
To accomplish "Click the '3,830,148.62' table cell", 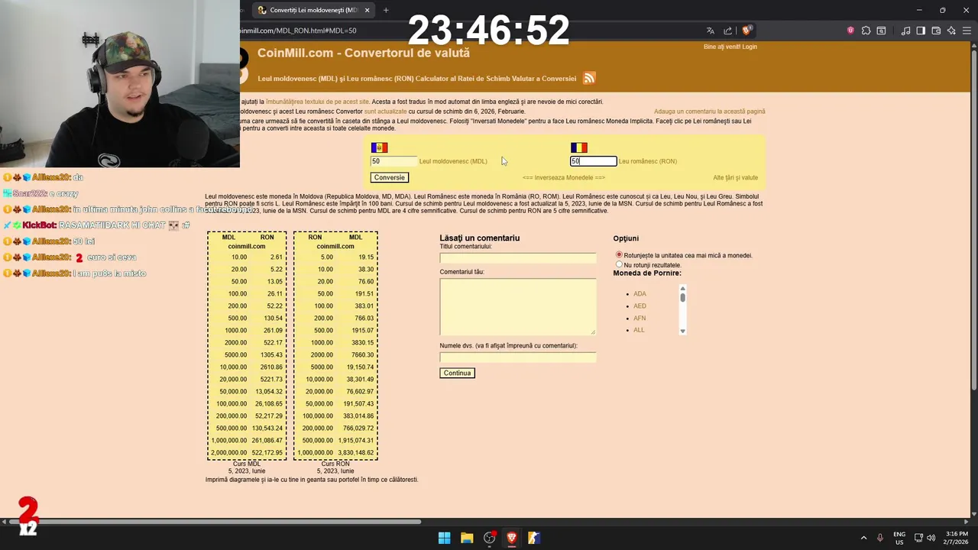I will (x=355, y=452).
